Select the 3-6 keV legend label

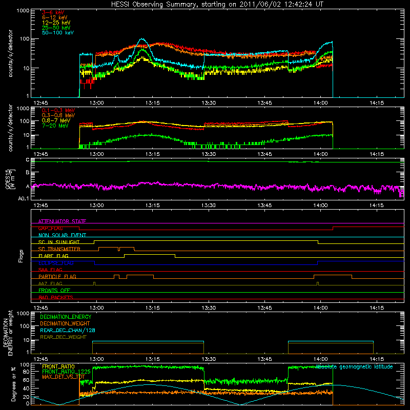53,12
